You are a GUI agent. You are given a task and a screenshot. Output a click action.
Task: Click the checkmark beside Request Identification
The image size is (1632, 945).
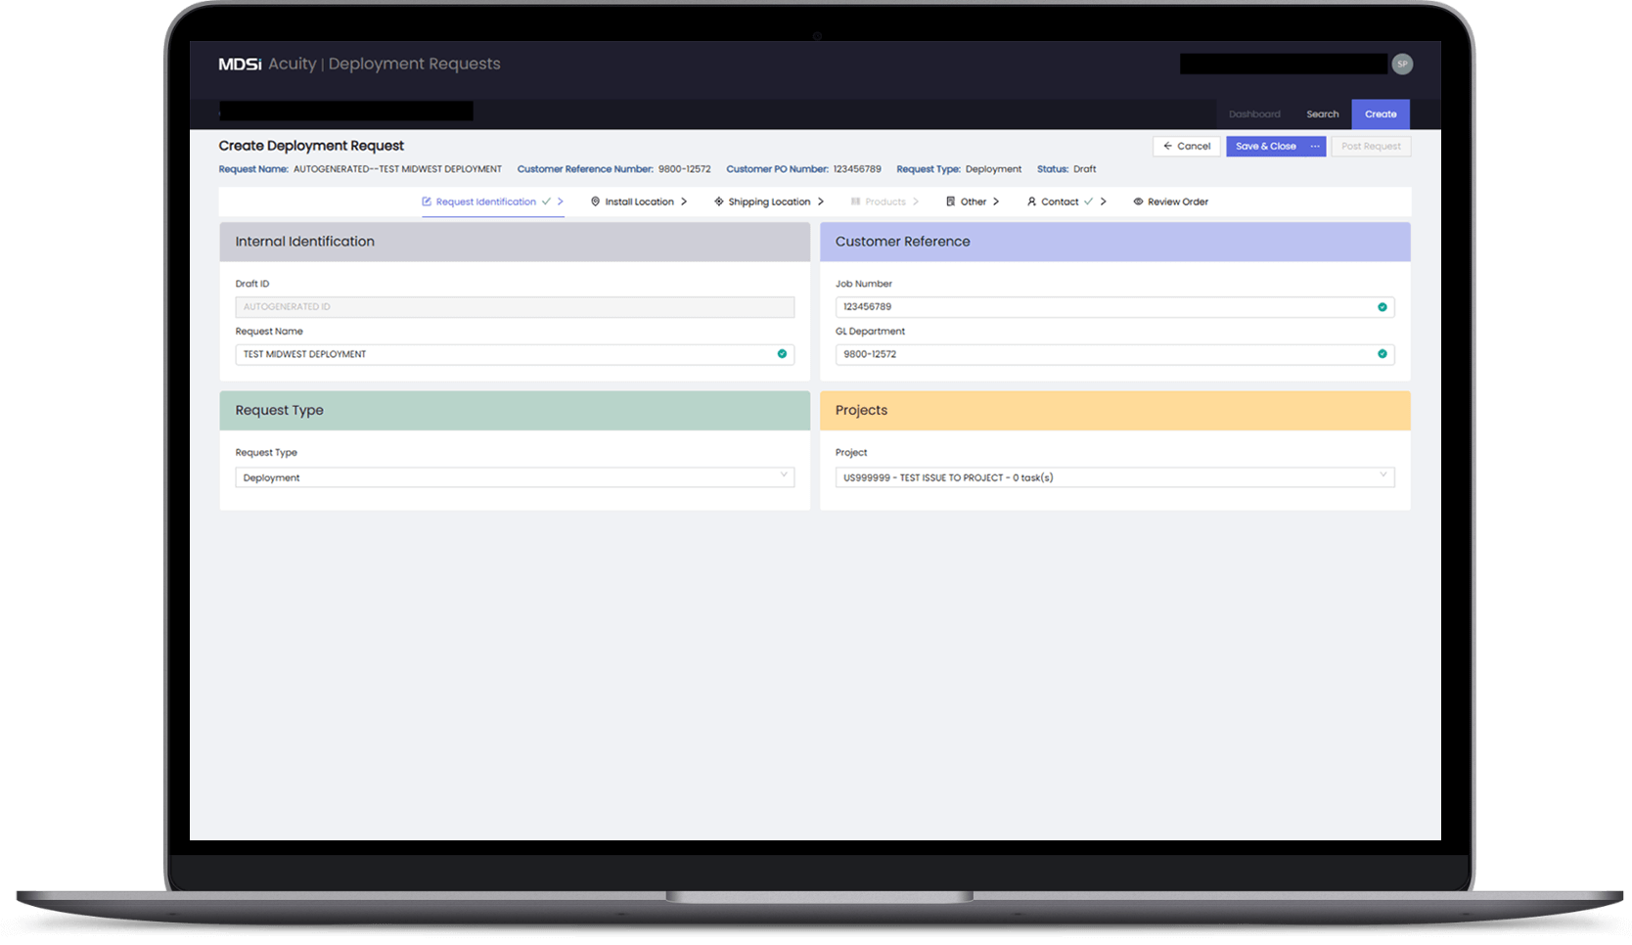[546, 202]
